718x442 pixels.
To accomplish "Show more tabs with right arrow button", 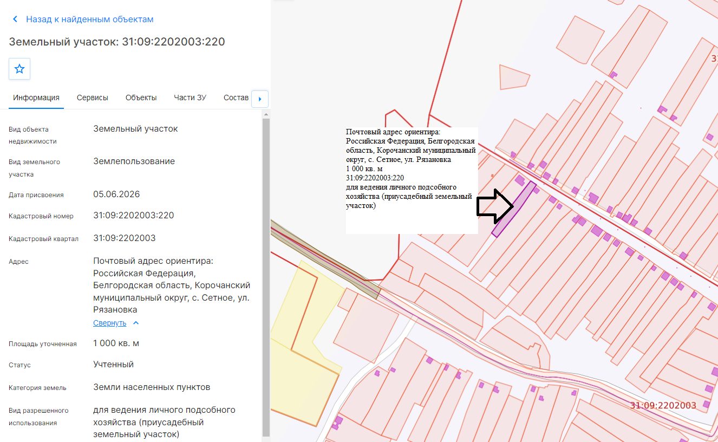I will (260, 99).
